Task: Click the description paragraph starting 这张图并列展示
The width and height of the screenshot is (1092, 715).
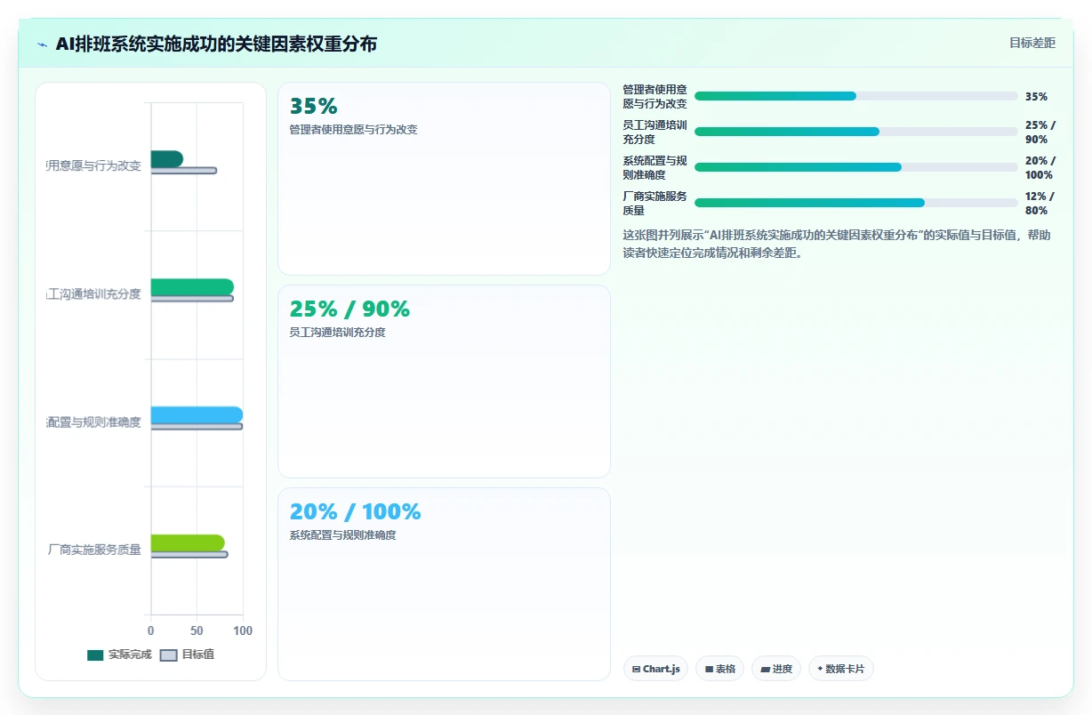Action: [837, 244]
